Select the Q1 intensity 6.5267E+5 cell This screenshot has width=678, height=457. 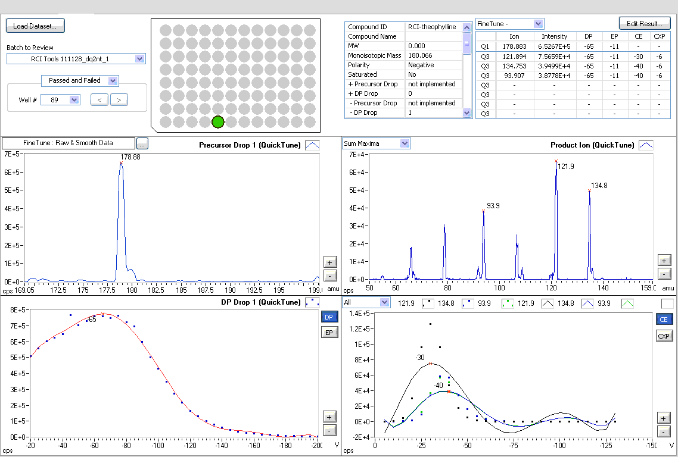554,46
